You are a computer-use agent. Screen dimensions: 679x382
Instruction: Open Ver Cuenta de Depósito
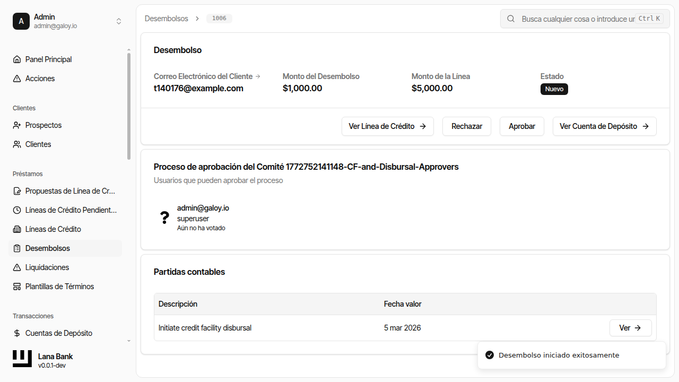[604, 126]
